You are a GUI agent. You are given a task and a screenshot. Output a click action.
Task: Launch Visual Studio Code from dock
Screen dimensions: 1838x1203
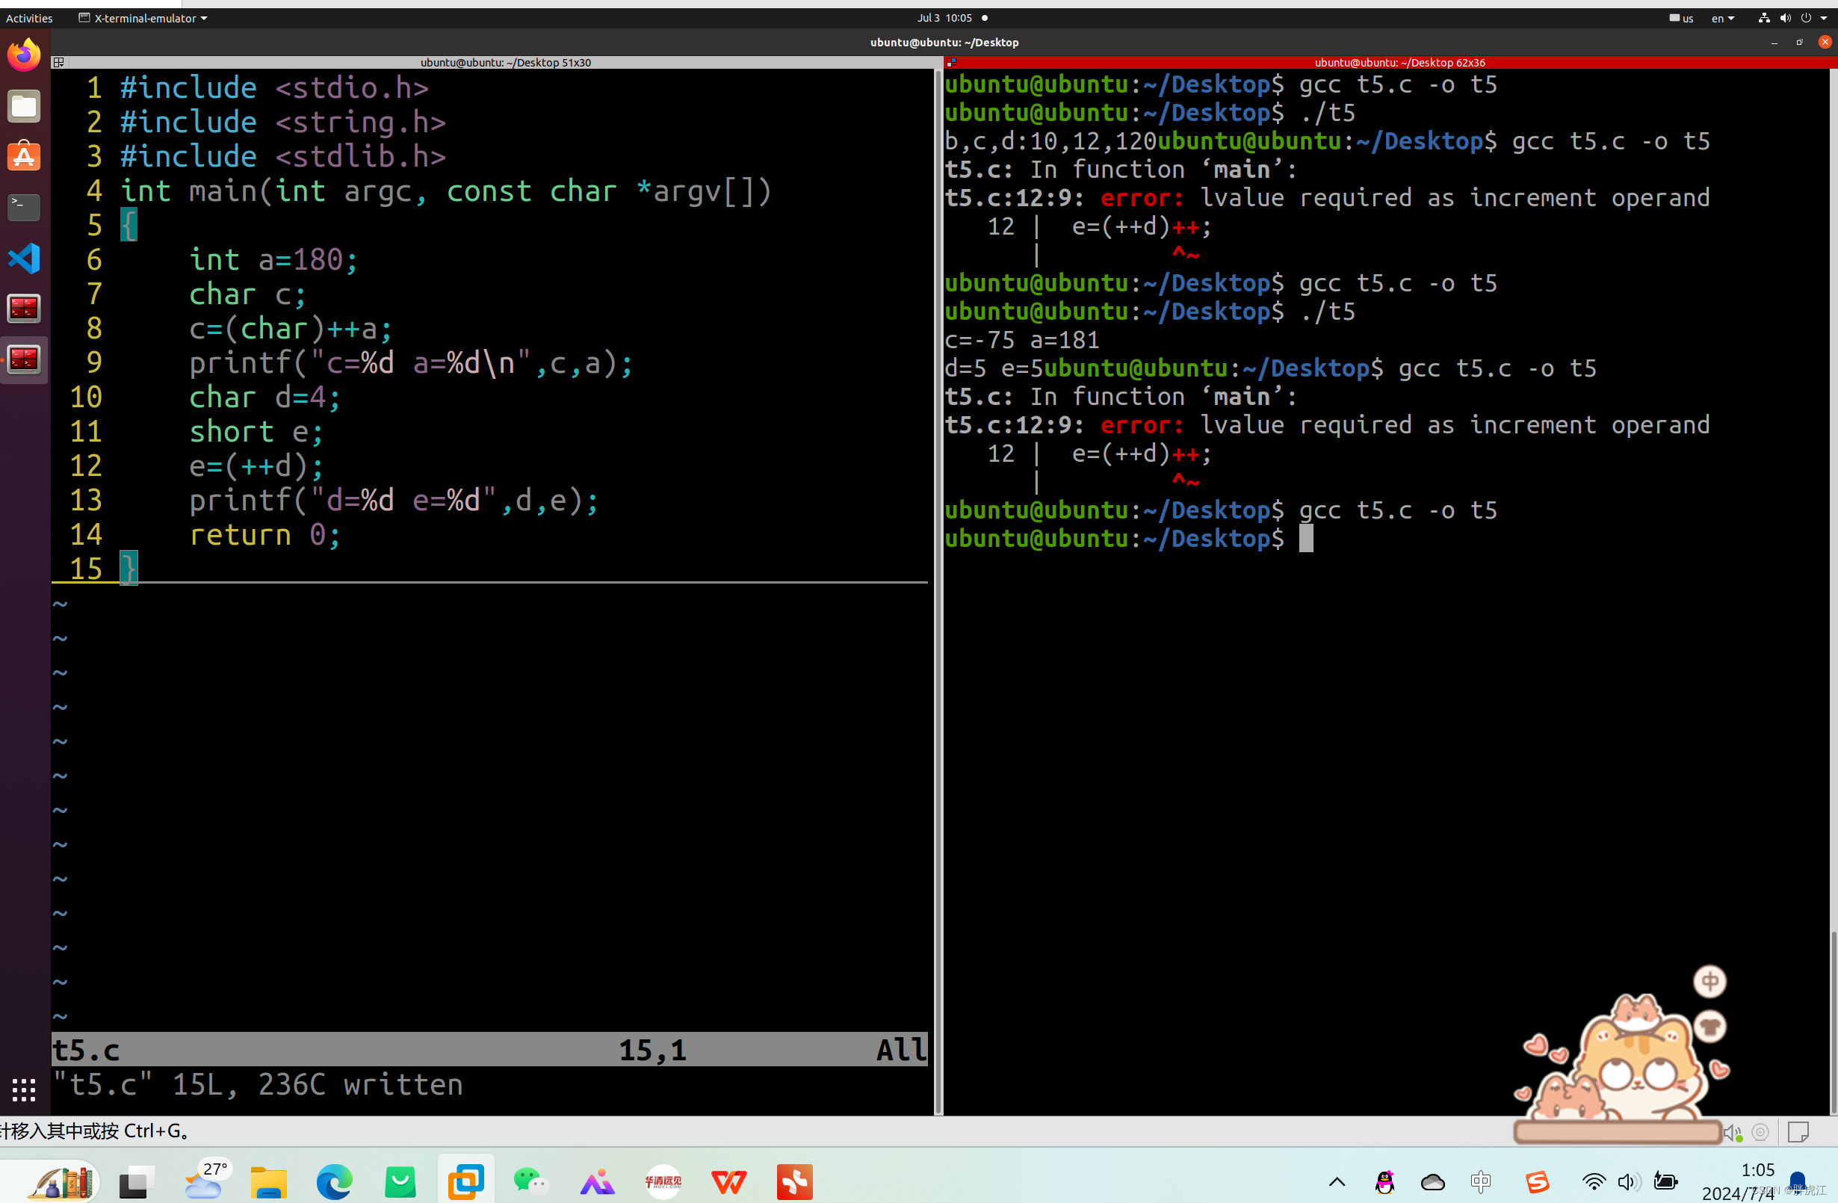[24, 258]
